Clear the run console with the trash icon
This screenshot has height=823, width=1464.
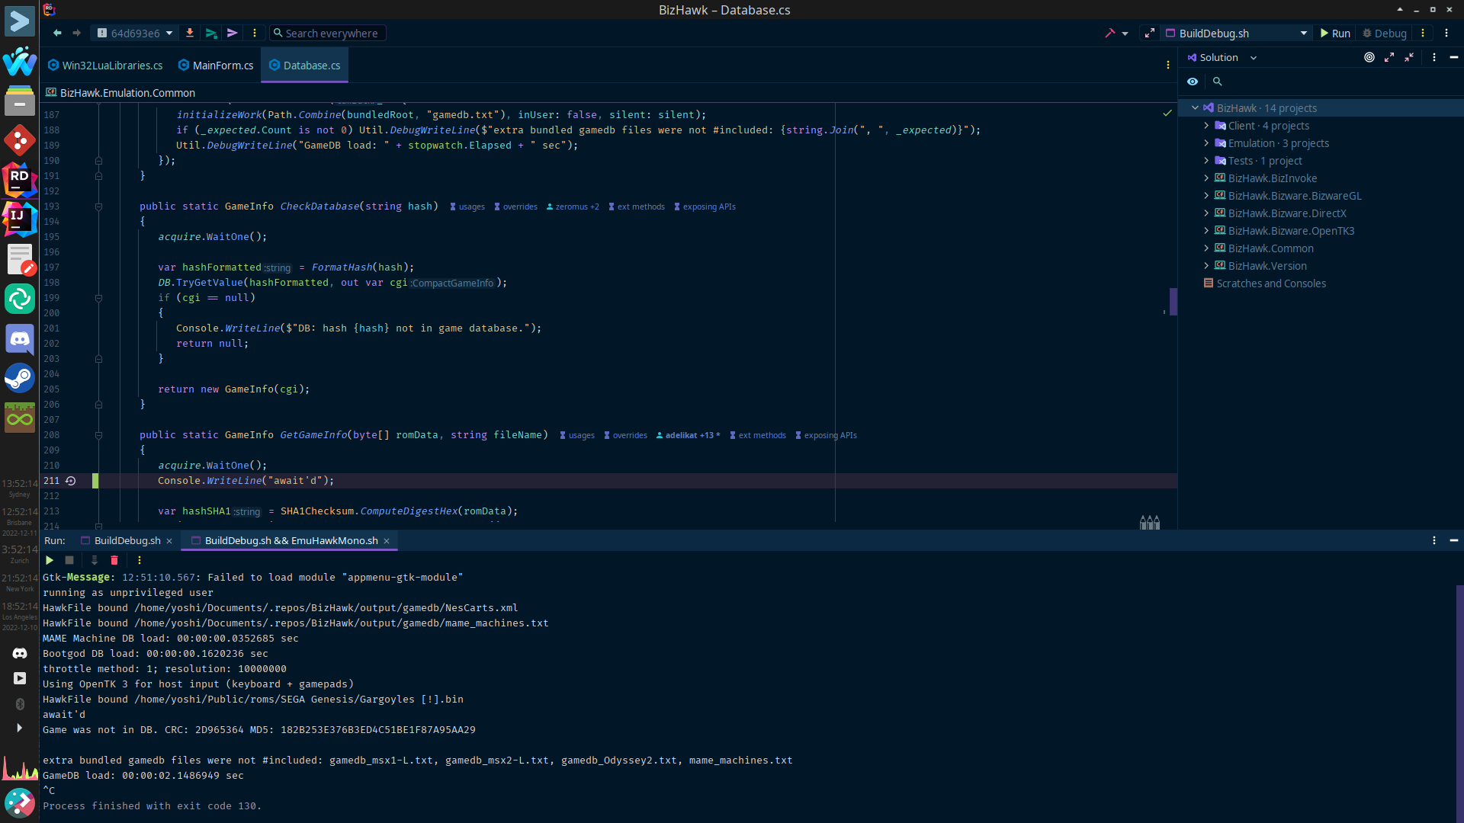click(114, 560)
